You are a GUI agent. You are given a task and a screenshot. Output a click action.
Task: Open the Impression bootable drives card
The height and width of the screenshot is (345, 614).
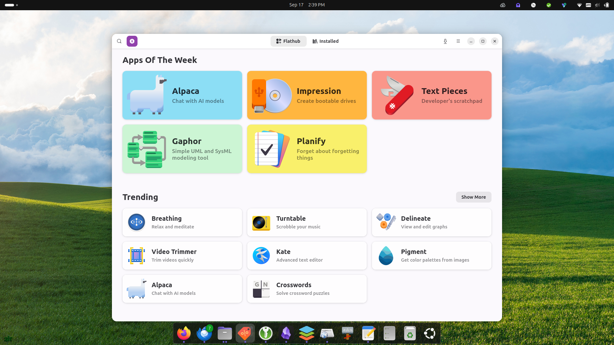coord(307,95)
